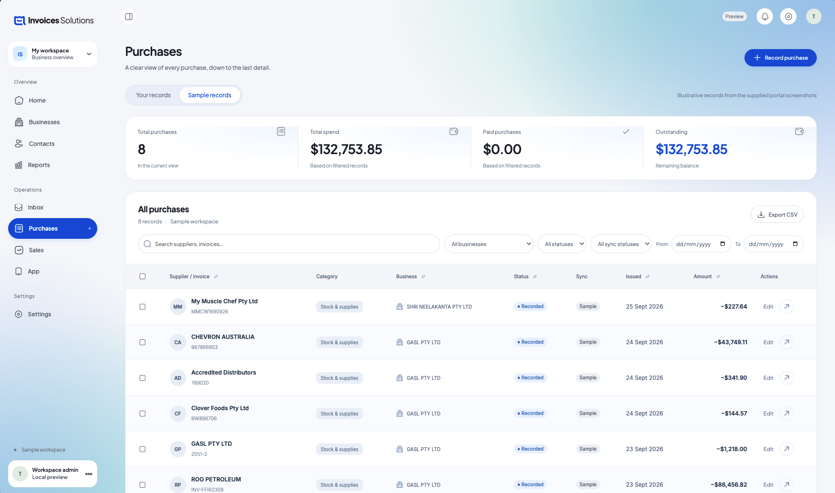Open the All sync statuses dropdown

click(621, 244)
